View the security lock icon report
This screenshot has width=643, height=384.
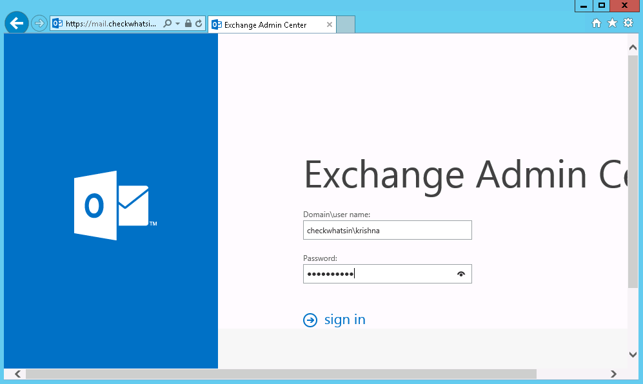pos(188,23)
